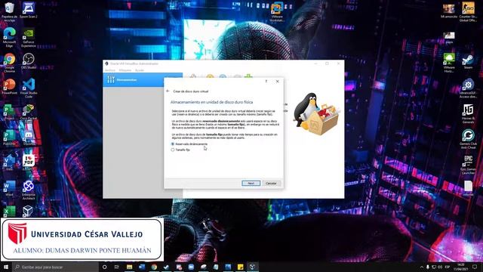Screen dimensions: 483x272
Task: Open the VMware Workstation icon at top center
Action: 277,12
